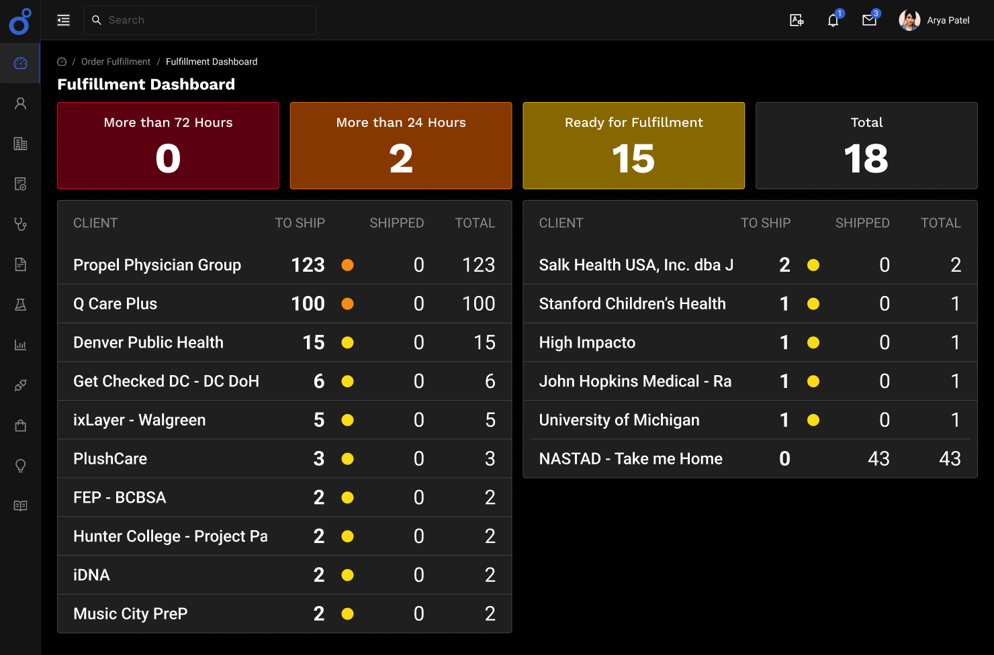Open the lightbulb sidebar icon

pos(20,466)
